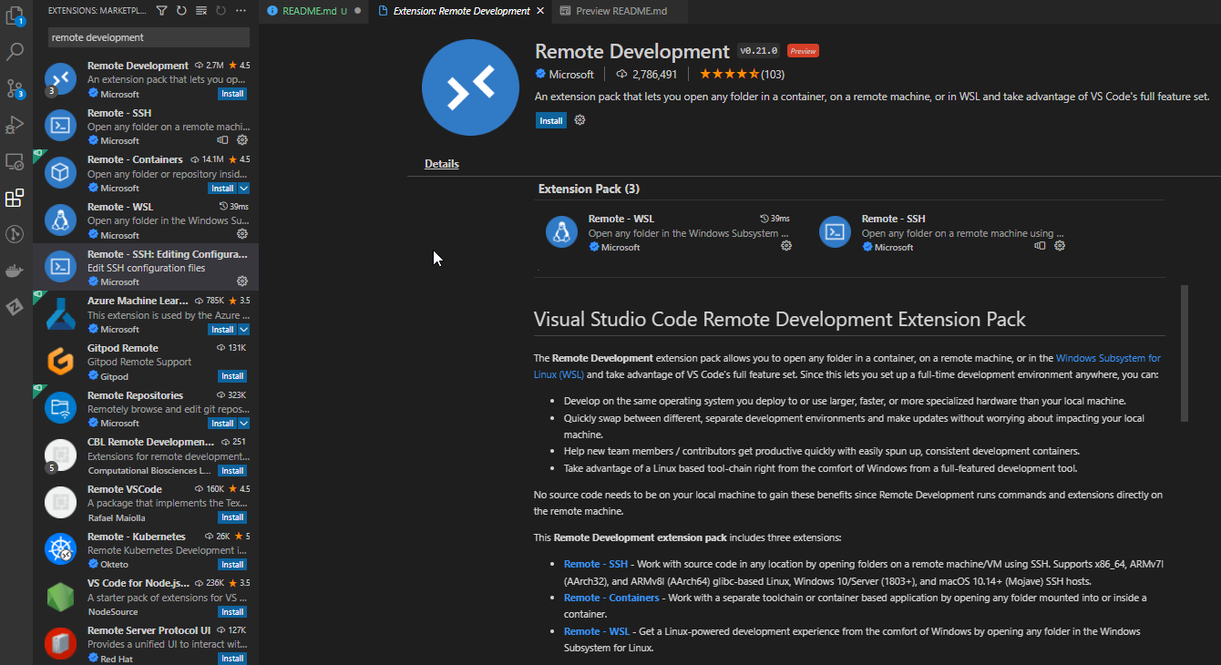Open the Source Control view
The height and width of the screenshot is (665, 1221).
[15, 88]
